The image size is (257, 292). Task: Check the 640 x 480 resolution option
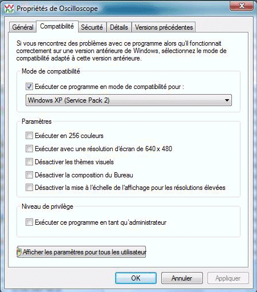[x=29, y=149]
